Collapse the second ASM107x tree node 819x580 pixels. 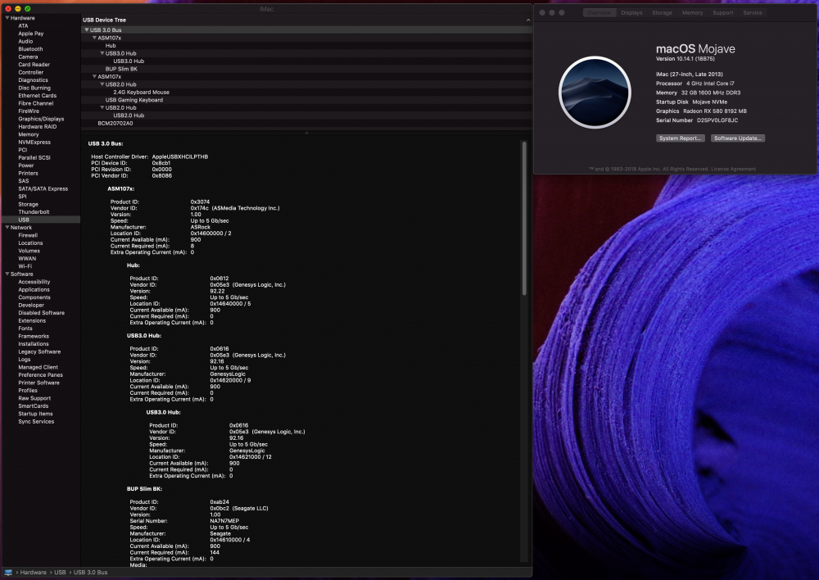[x=94, y=76]
